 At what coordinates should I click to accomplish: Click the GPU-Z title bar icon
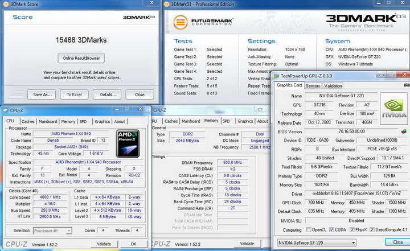click(276, 76)
